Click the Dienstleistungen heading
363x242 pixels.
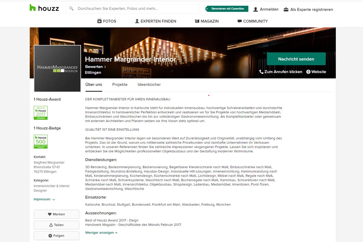(101, 160)
